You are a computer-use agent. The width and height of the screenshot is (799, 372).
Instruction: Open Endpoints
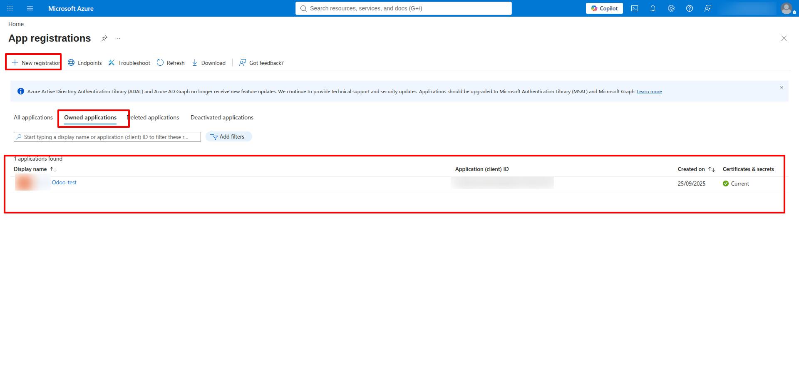(x=85, y=63)
